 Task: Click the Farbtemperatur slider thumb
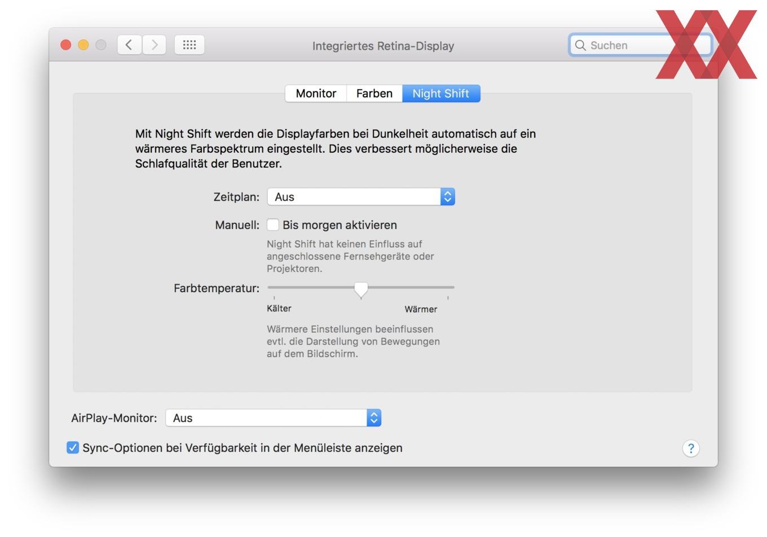tap(361, 290)
